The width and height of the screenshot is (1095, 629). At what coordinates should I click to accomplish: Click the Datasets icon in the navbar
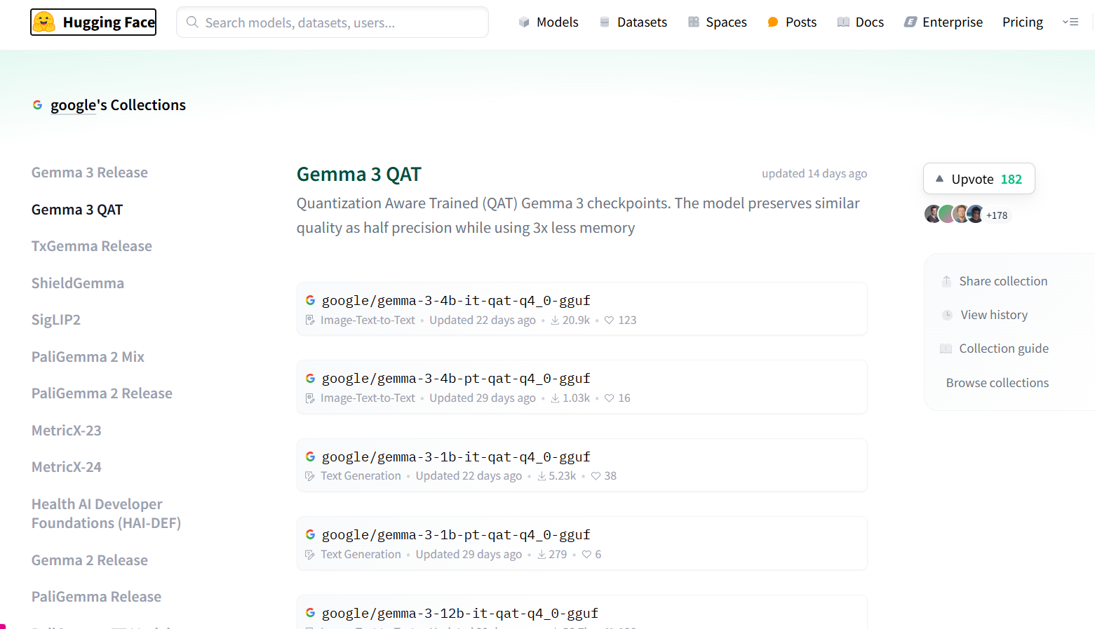point(604,22)
